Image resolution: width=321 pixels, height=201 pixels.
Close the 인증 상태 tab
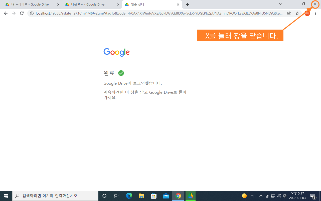click(178, 5)
